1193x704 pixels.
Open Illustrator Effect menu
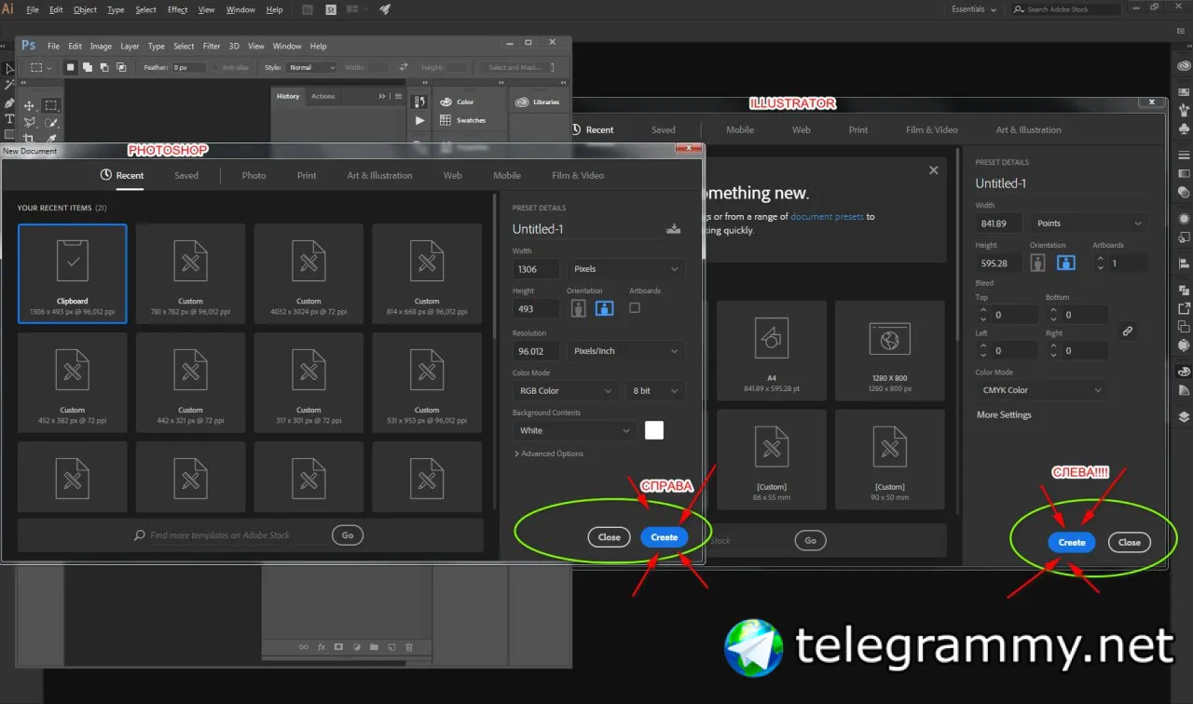(177, 9)
